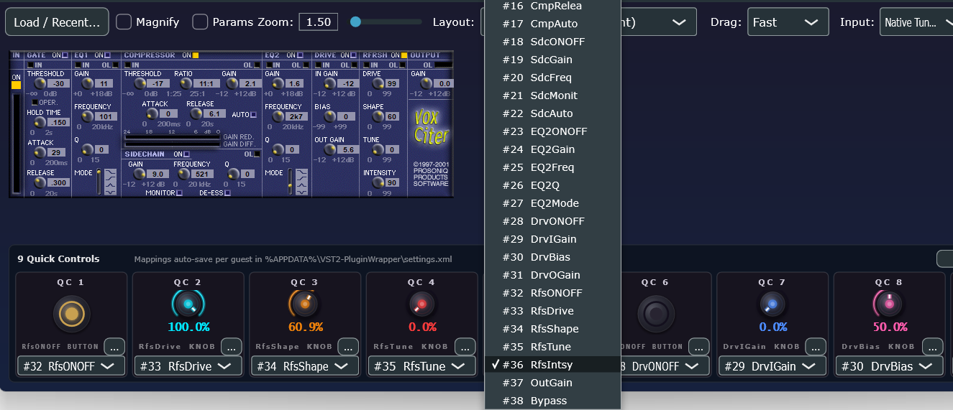Open the #32 RfsONOFF parameter dropdown
Image resolution: width=953 pixels, height=410 pixels.
(x=70, y=366)
